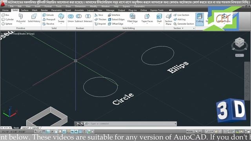The image size is (251, 141).
Task: Activate the Extrude command
Action: [48, 15]
